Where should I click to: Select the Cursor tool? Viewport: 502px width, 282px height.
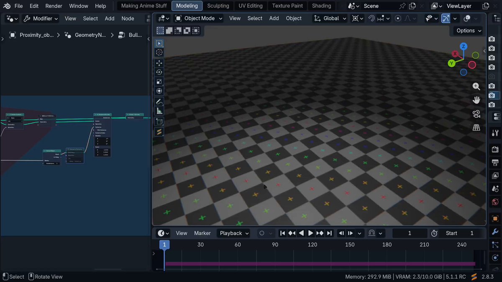pyautogui.click(x=159, y=52)
